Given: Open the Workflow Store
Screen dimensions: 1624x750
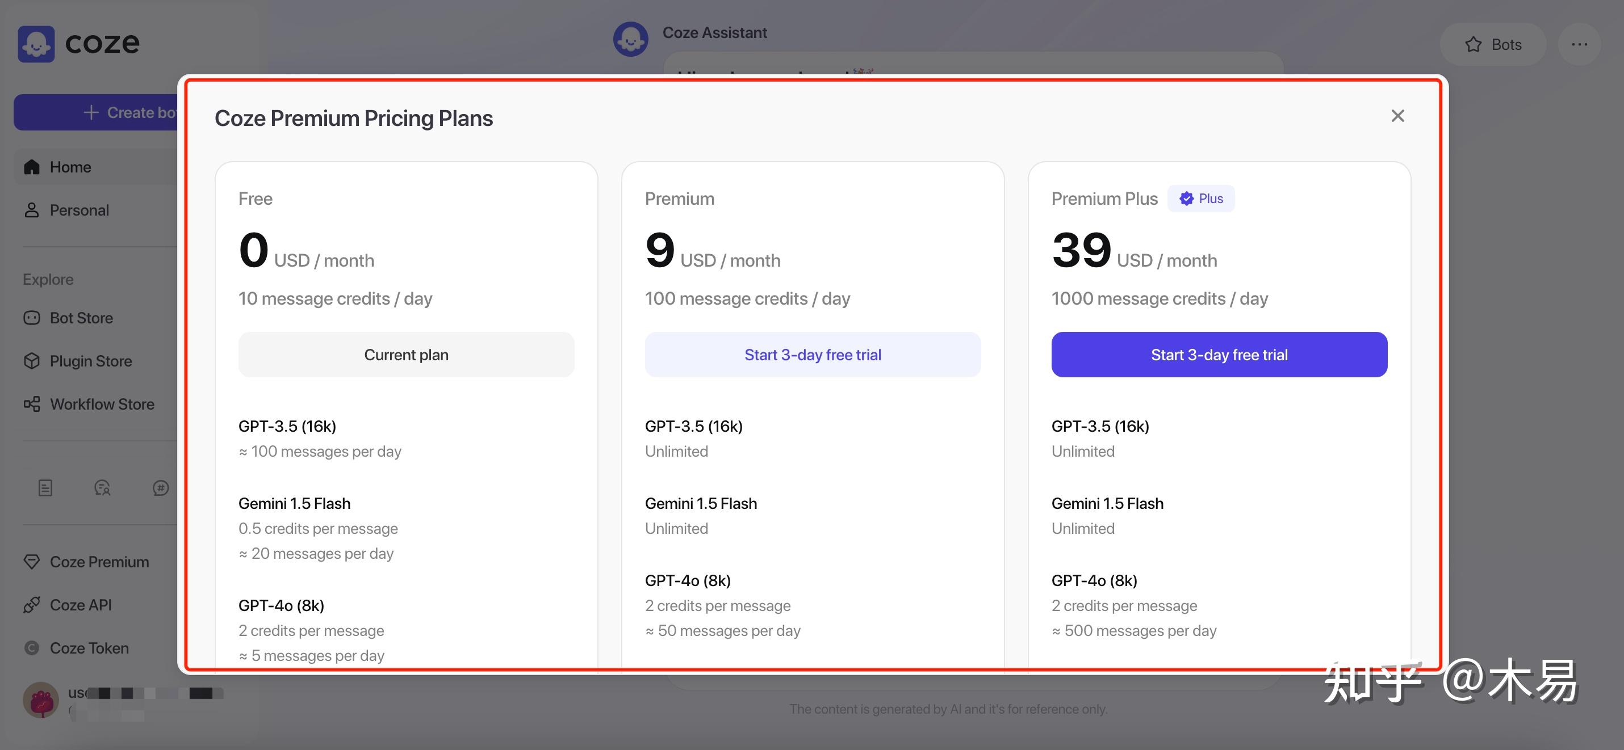Looking at the screenshot, I should [102, 405].
